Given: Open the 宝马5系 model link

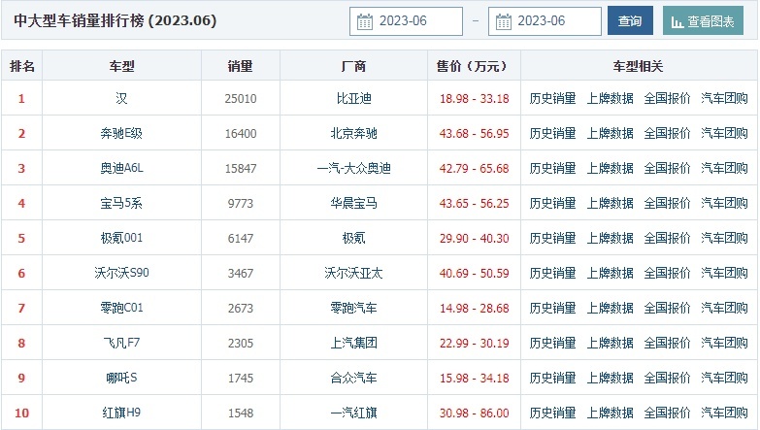Looking at the screenshot, I should pos(121,203).
